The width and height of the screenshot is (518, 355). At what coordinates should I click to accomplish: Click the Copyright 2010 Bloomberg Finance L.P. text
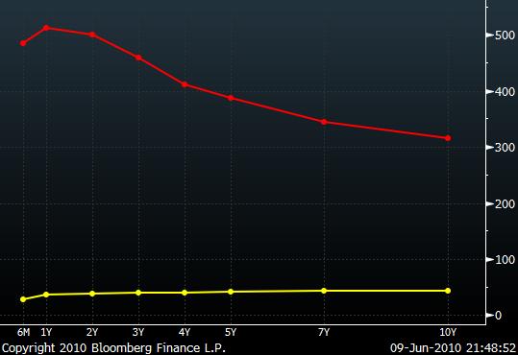[x=113, y=347]
